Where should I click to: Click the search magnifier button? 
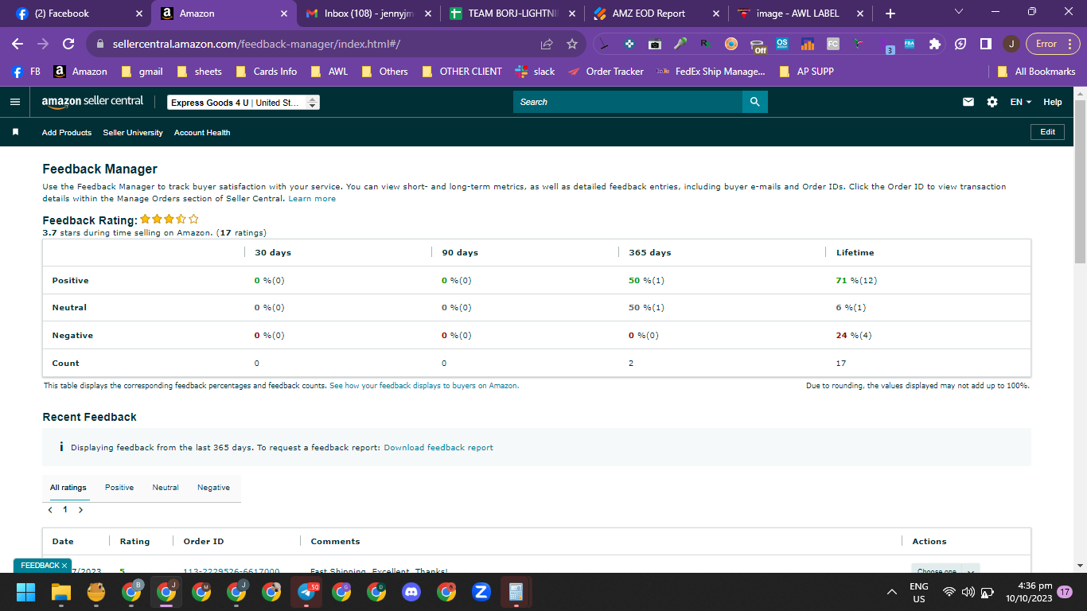[754, 102]
